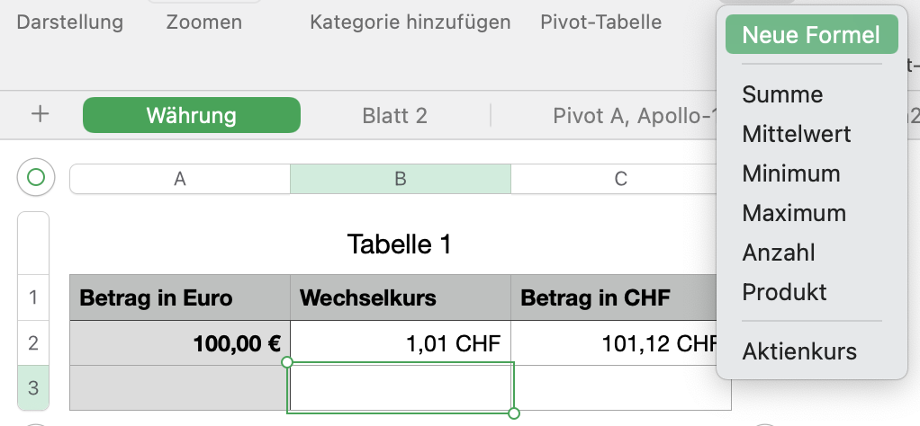Image resolution: width=920 pixels, height=426 pixels.
Task: Pick Mittelwert from the formula list
Action: 797,134
